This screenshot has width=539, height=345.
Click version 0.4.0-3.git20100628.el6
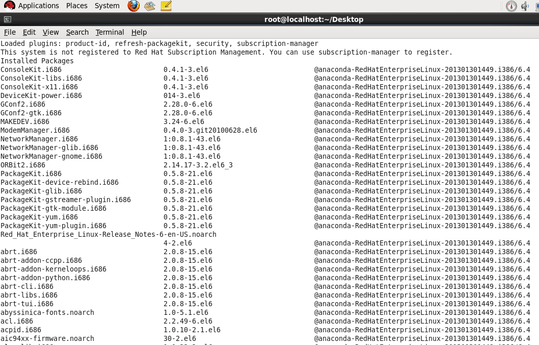click(210, 130)
